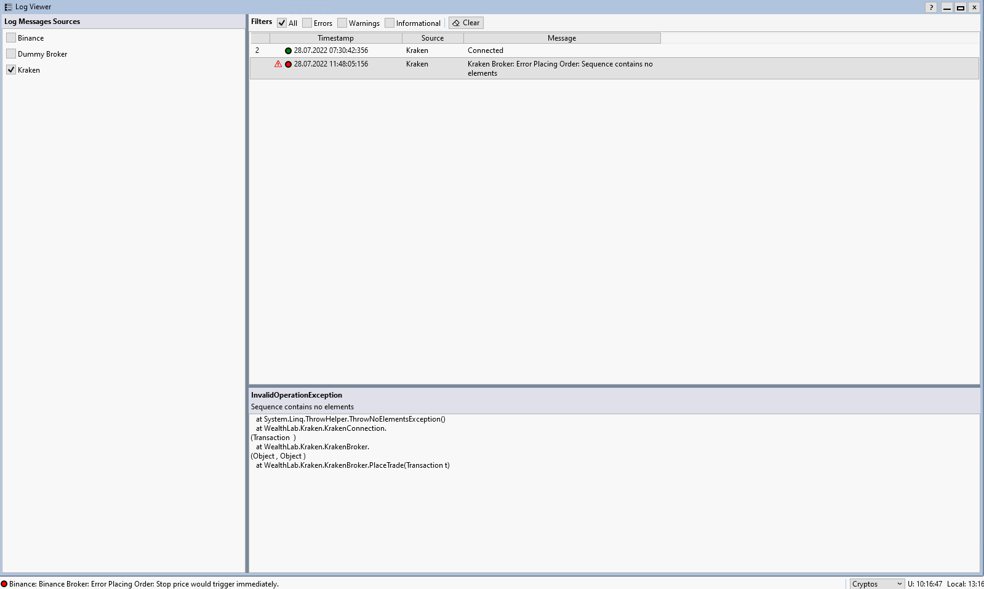Viewport: 984px width, 589px height.
Task: Click the eraser icon on Clear button
Action: coord(456,23)
